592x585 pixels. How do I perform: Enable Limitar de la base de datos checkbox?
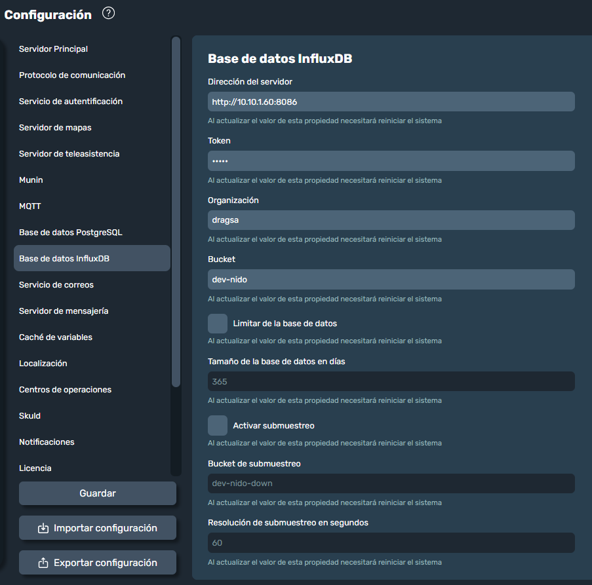click(218, 324)
